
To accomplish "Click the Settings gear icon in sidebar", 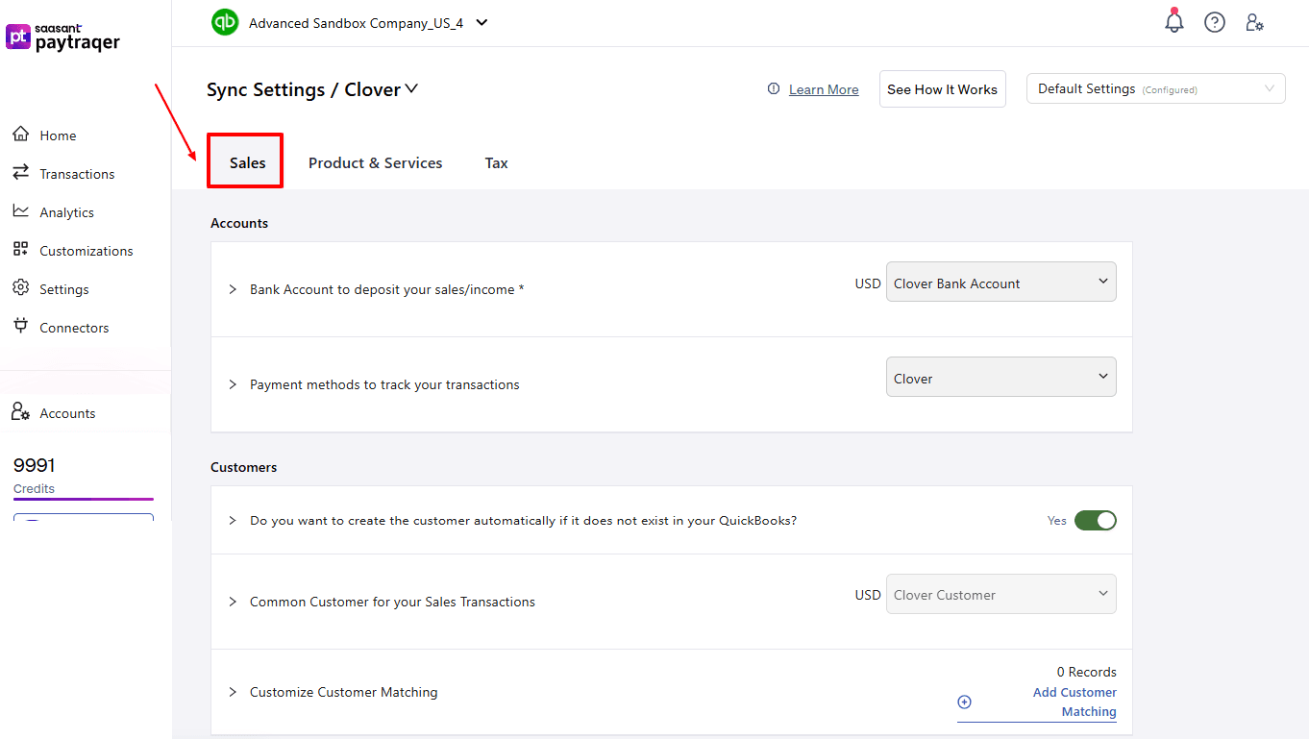I will point(21,288).
